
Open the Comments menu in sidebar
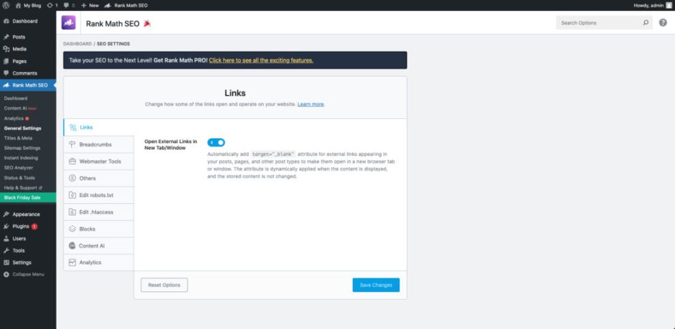pos(28,73)
